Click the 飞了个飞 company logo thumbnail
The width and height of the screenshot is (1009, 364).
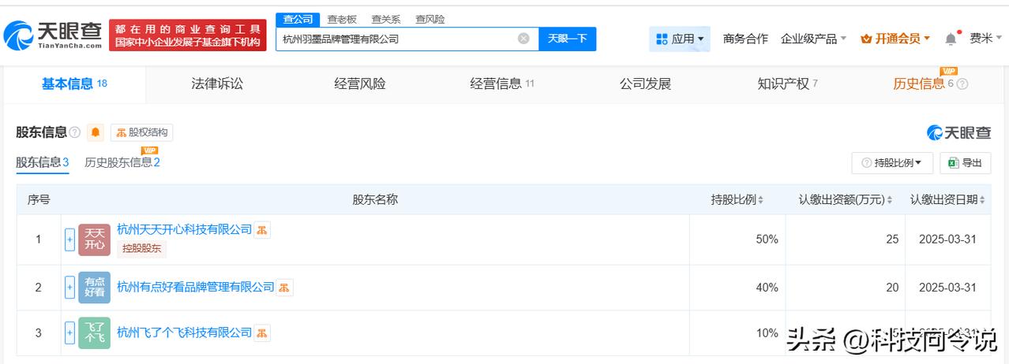point(95,333)
